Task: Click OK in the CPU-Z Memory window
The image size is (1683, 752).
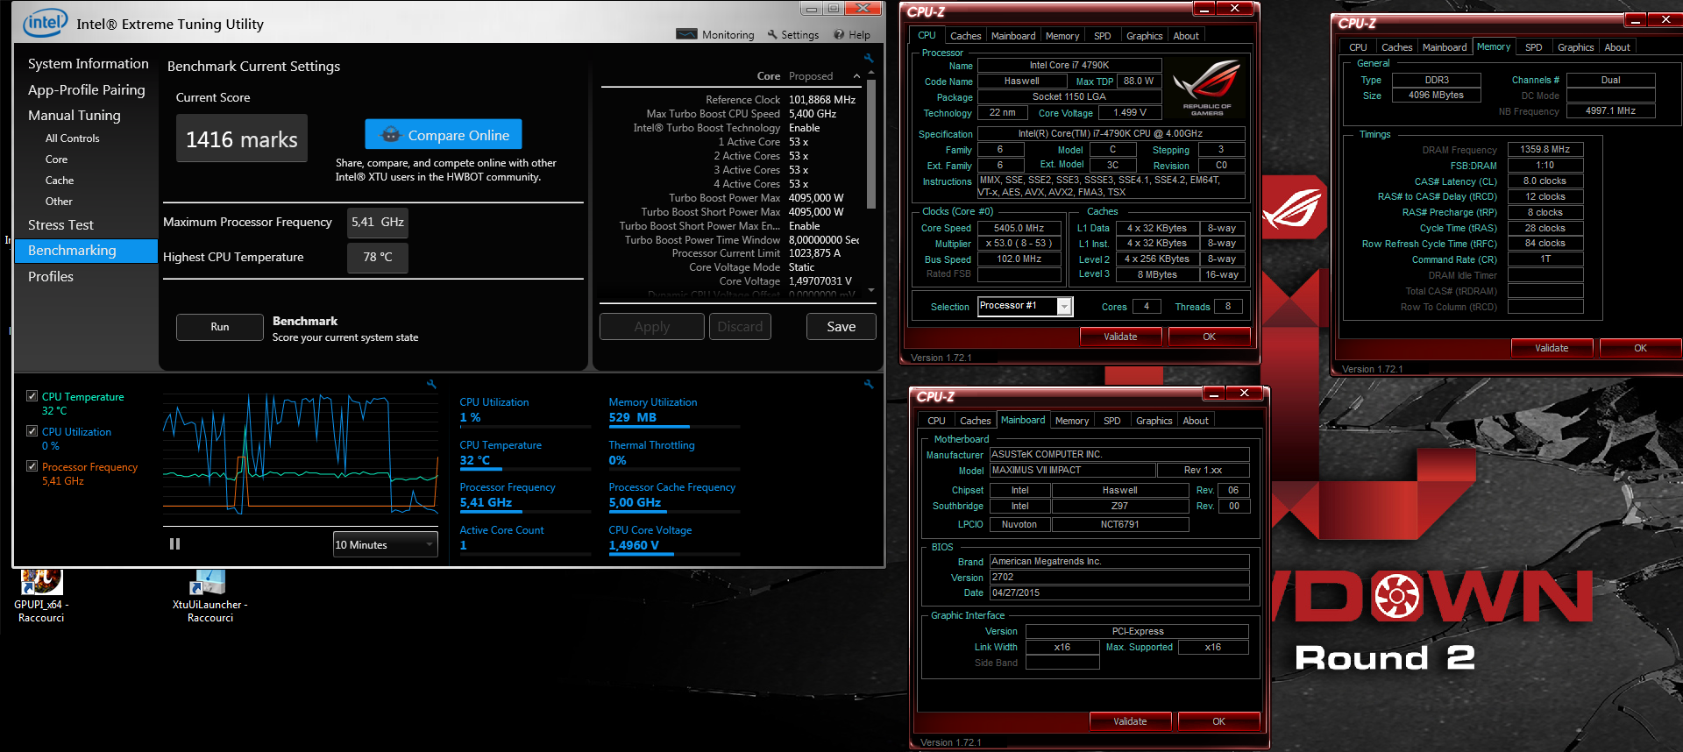Action: (1640, 348)
